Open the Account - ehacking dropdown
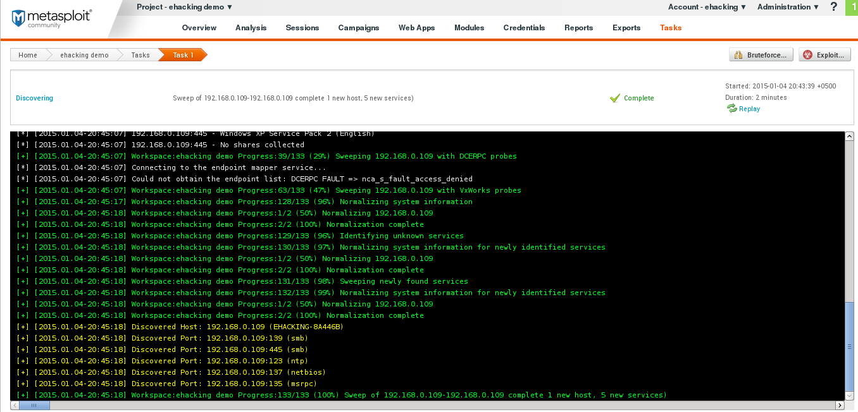This screenshot has height=412, width=858. pos(705,7)
